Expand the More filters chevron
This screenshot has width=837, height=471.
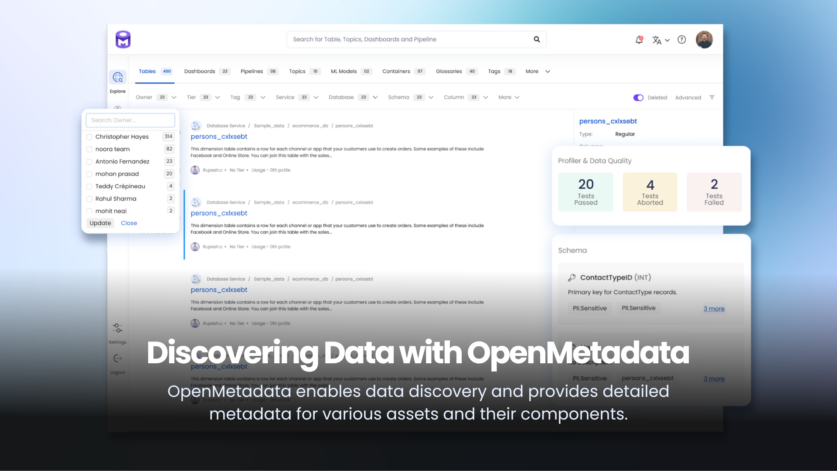517,97
